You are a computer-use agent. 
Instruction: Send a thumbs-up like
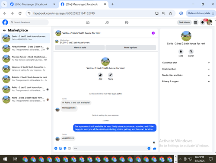(x=155, y=148)
